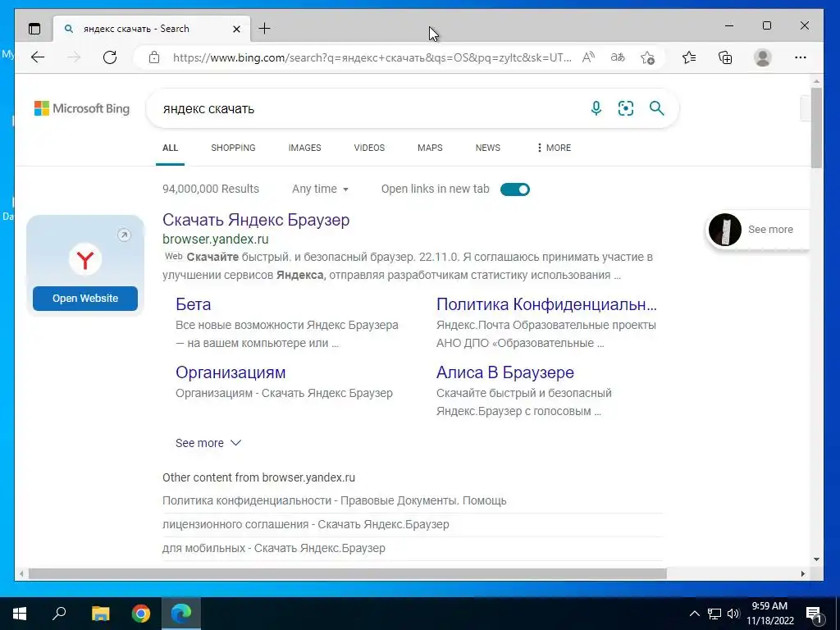Click the 94,000,000 Results text

[x=211, y=189]
